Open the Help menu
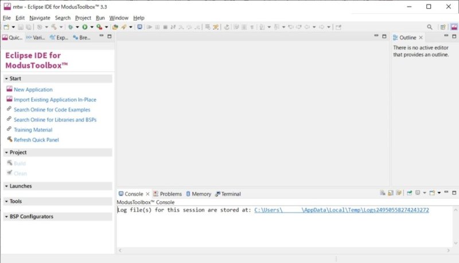 point(139,18)
